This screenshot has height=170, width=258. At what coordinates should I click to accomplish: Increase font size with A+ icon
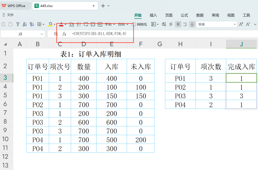[241, 24]
